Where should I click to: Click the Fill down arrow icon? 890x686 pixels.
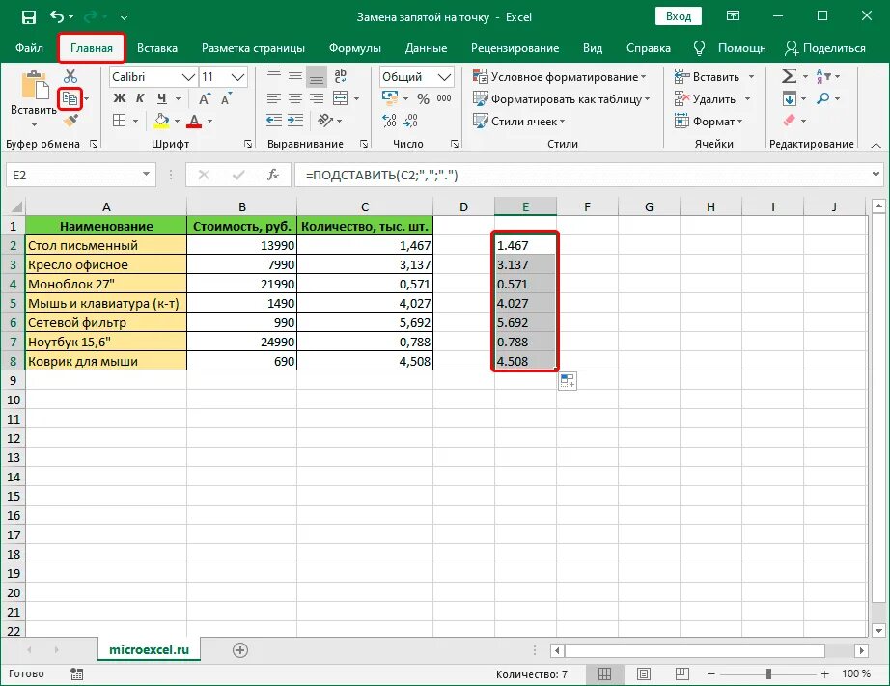[x=789, y=99]
